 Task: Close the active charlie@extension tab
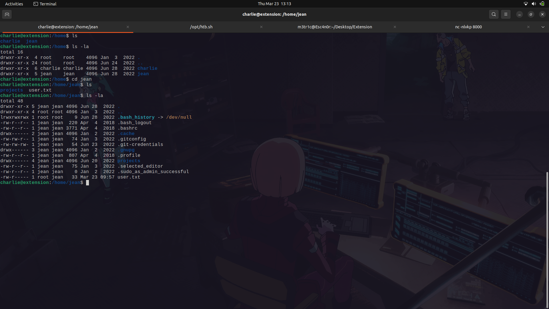[x=128, y=27]
